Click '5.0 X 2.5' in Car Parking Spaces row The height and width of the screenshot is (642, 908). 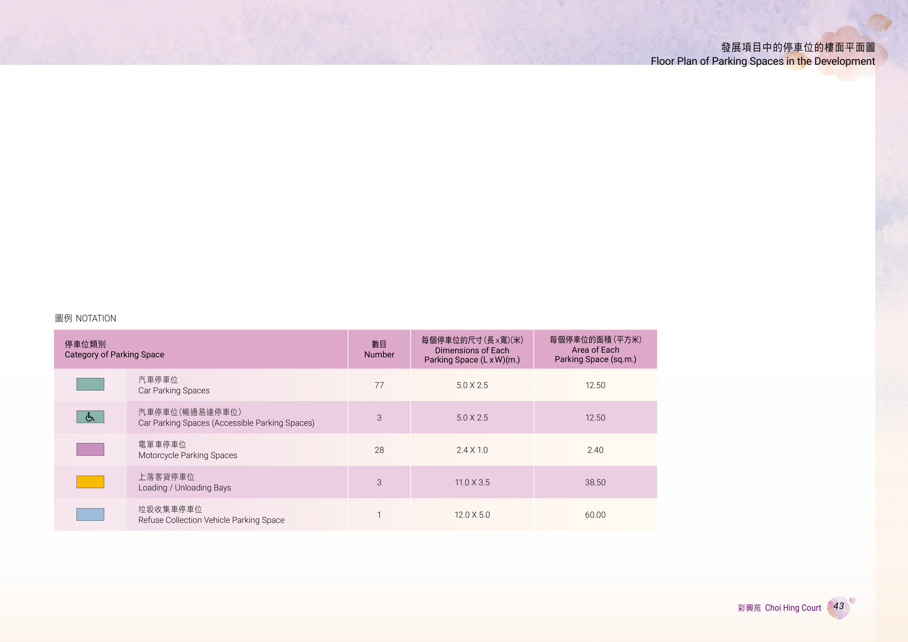pyautogui.click(x=472, y=385)
